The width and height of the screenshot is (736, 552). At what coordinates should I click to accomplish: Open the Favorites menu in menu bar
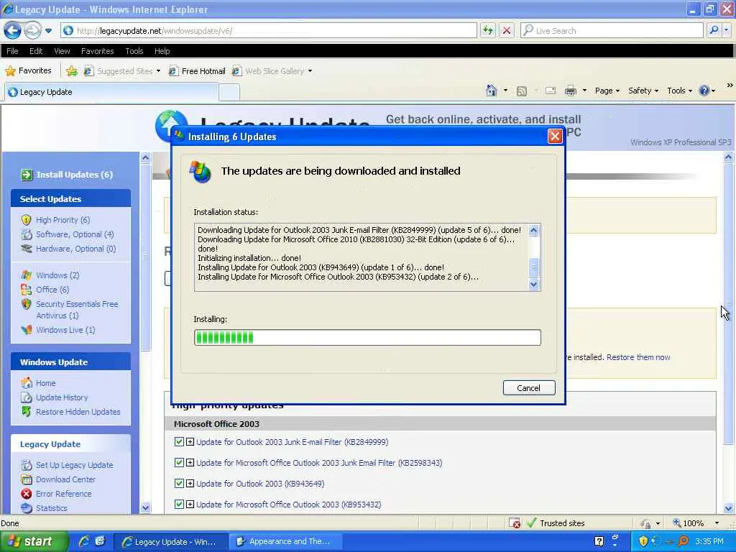point(97,51)
